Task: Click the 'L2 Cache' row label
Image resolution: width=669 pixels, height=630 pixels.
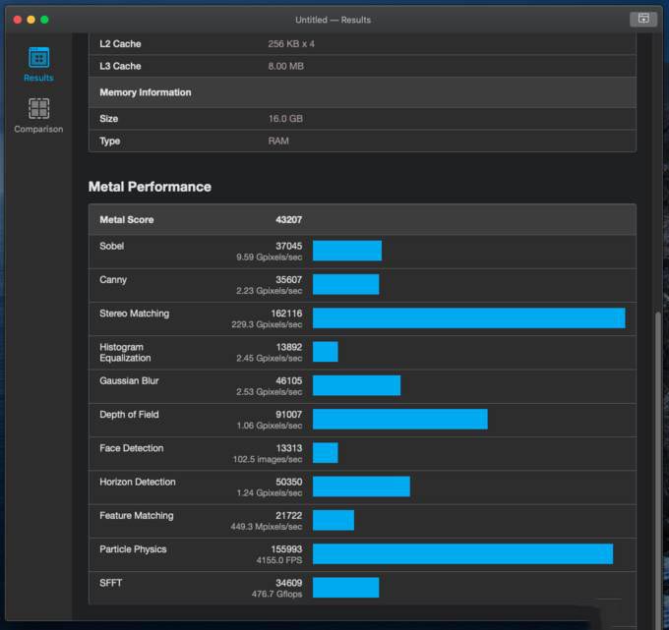Action: point(120,44)
